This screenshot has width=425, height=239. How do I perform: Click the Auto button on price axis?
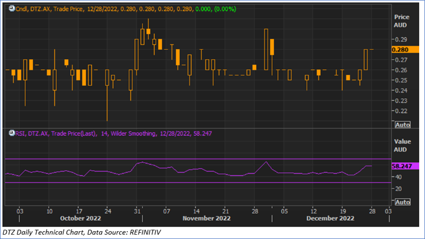[x=402, y=125]
